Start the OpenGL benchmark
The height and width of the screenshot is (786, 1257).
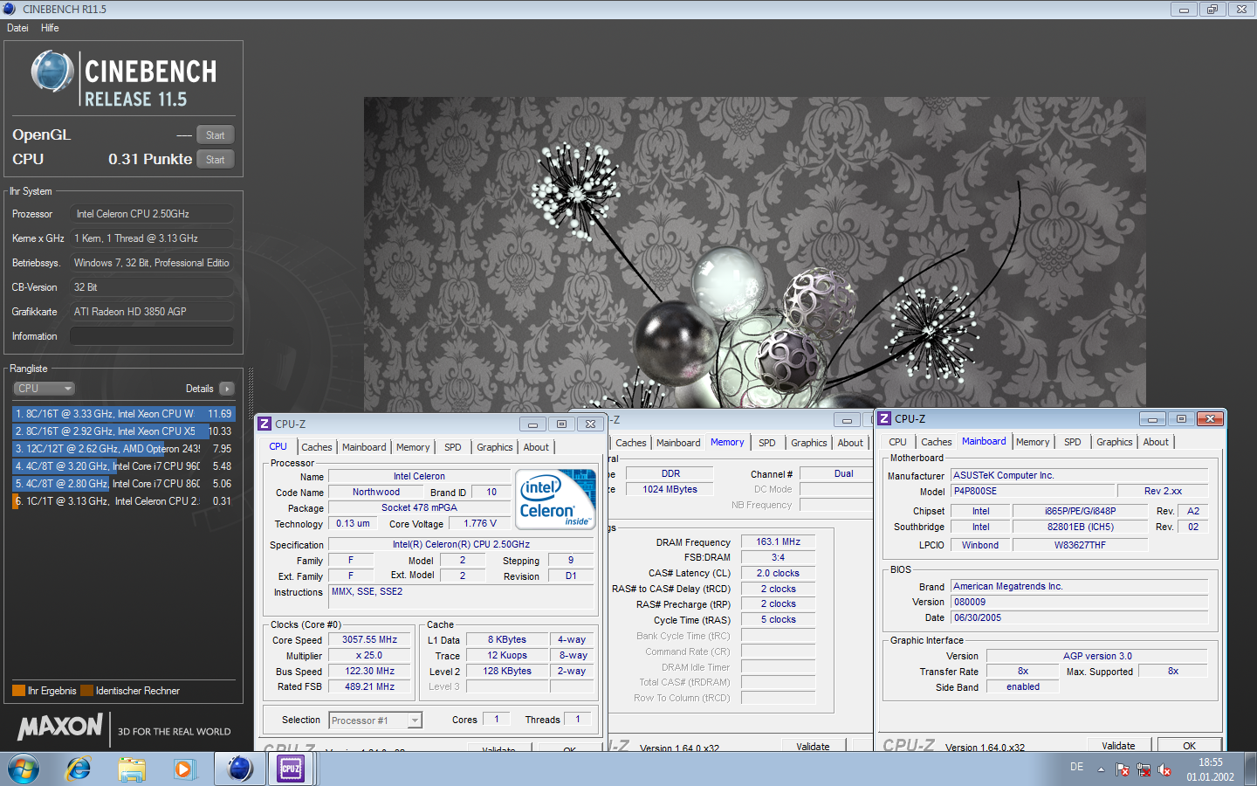point(216,134)
